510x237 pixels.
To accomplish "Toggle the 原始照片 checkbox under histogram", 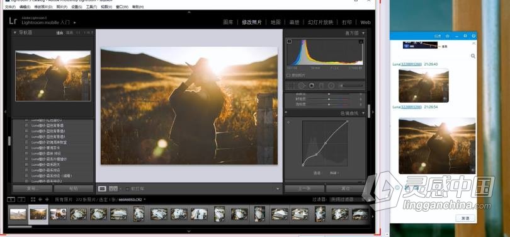I will 288,75.
